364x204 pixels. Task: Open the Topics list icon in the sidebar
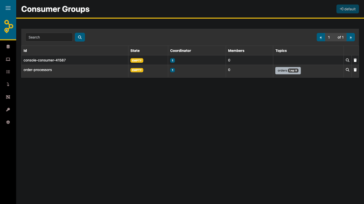coord(8,72)
